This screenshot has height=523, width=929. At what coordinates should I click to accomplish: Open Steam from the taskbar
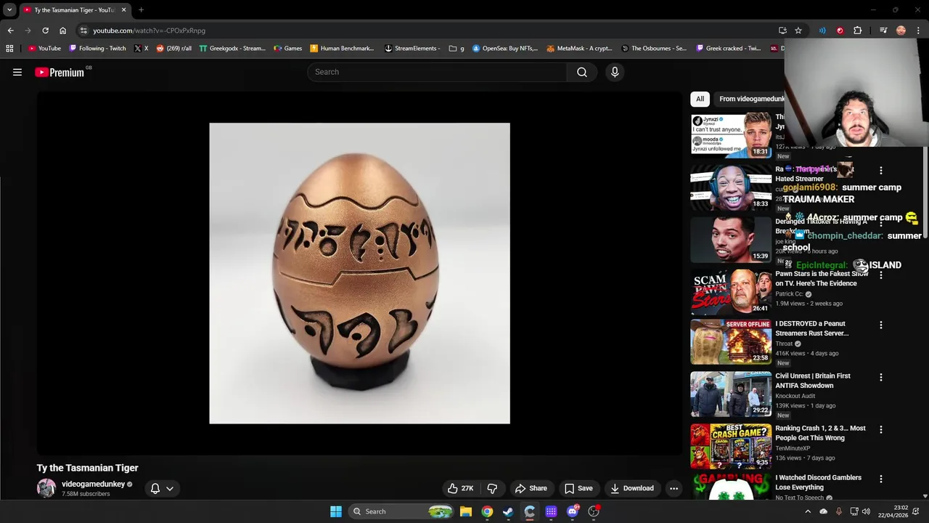click(508, 511)
